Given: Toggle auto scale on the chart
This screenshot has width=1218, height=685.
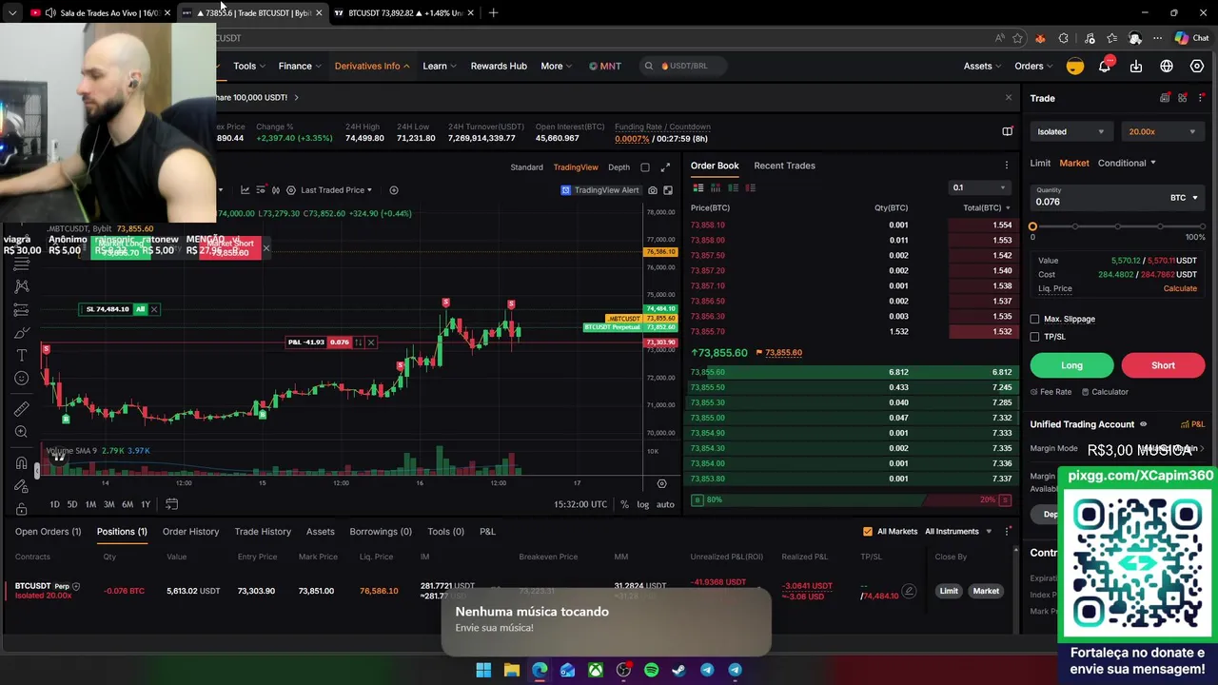Looking at the screenshot, I should 665,504.
